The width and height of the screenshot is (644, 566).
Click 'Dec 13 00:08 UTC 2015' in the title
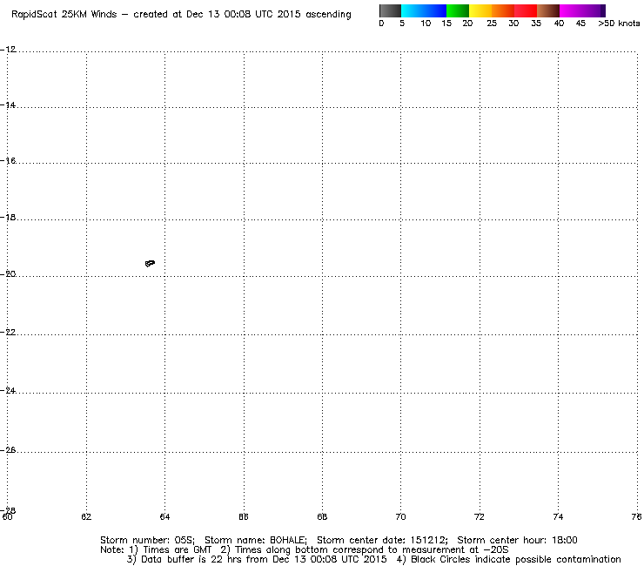point(243,15)
